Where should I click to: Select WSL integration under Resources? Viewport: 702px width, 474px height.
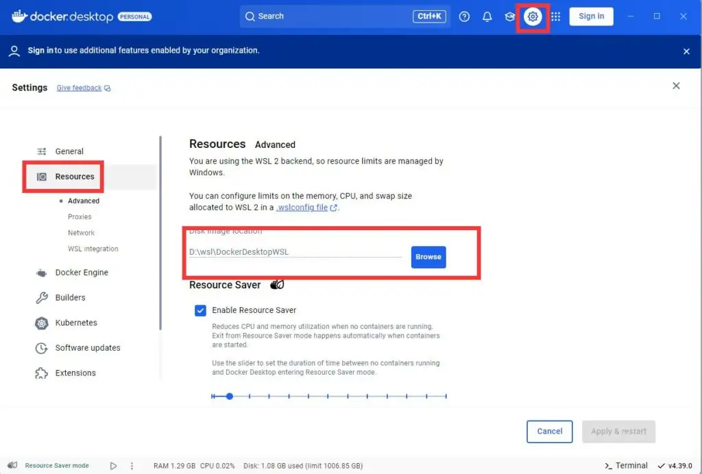coord(93,249)
